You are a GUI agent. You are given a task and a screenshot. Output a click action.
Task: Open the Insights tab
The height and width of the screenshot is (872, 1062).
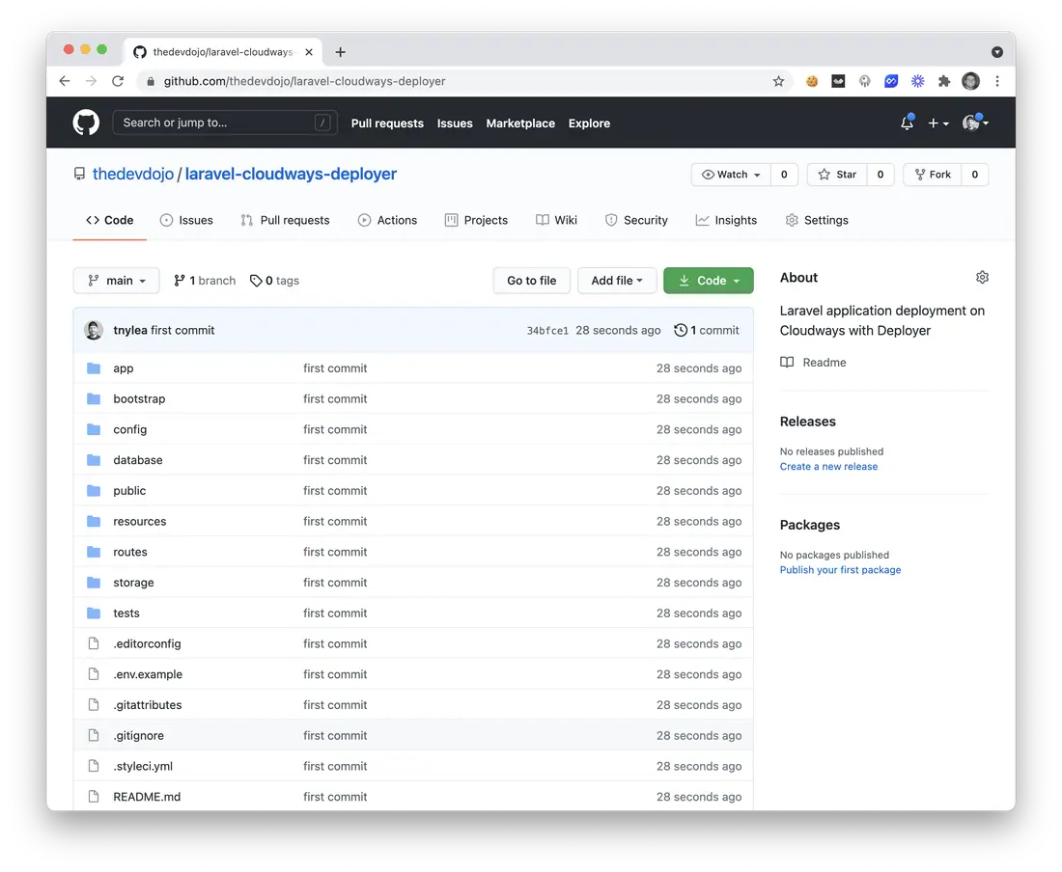[x=726, y=221]
